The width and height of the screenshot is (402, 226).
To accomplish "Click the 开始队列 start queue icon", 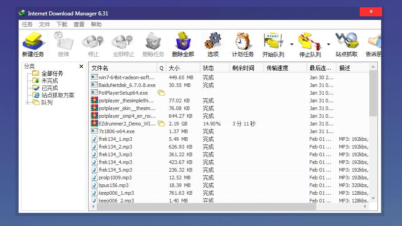I will [273, 44].
